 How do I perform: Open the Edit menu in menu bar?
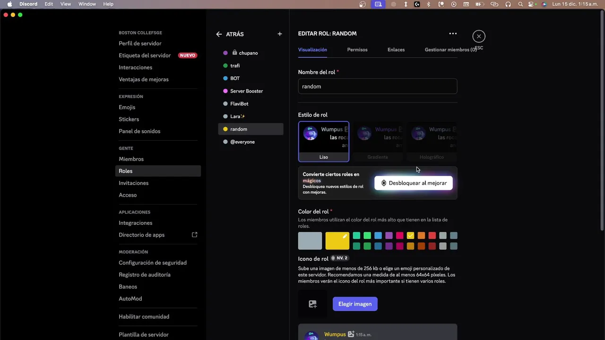click(49, 4)
